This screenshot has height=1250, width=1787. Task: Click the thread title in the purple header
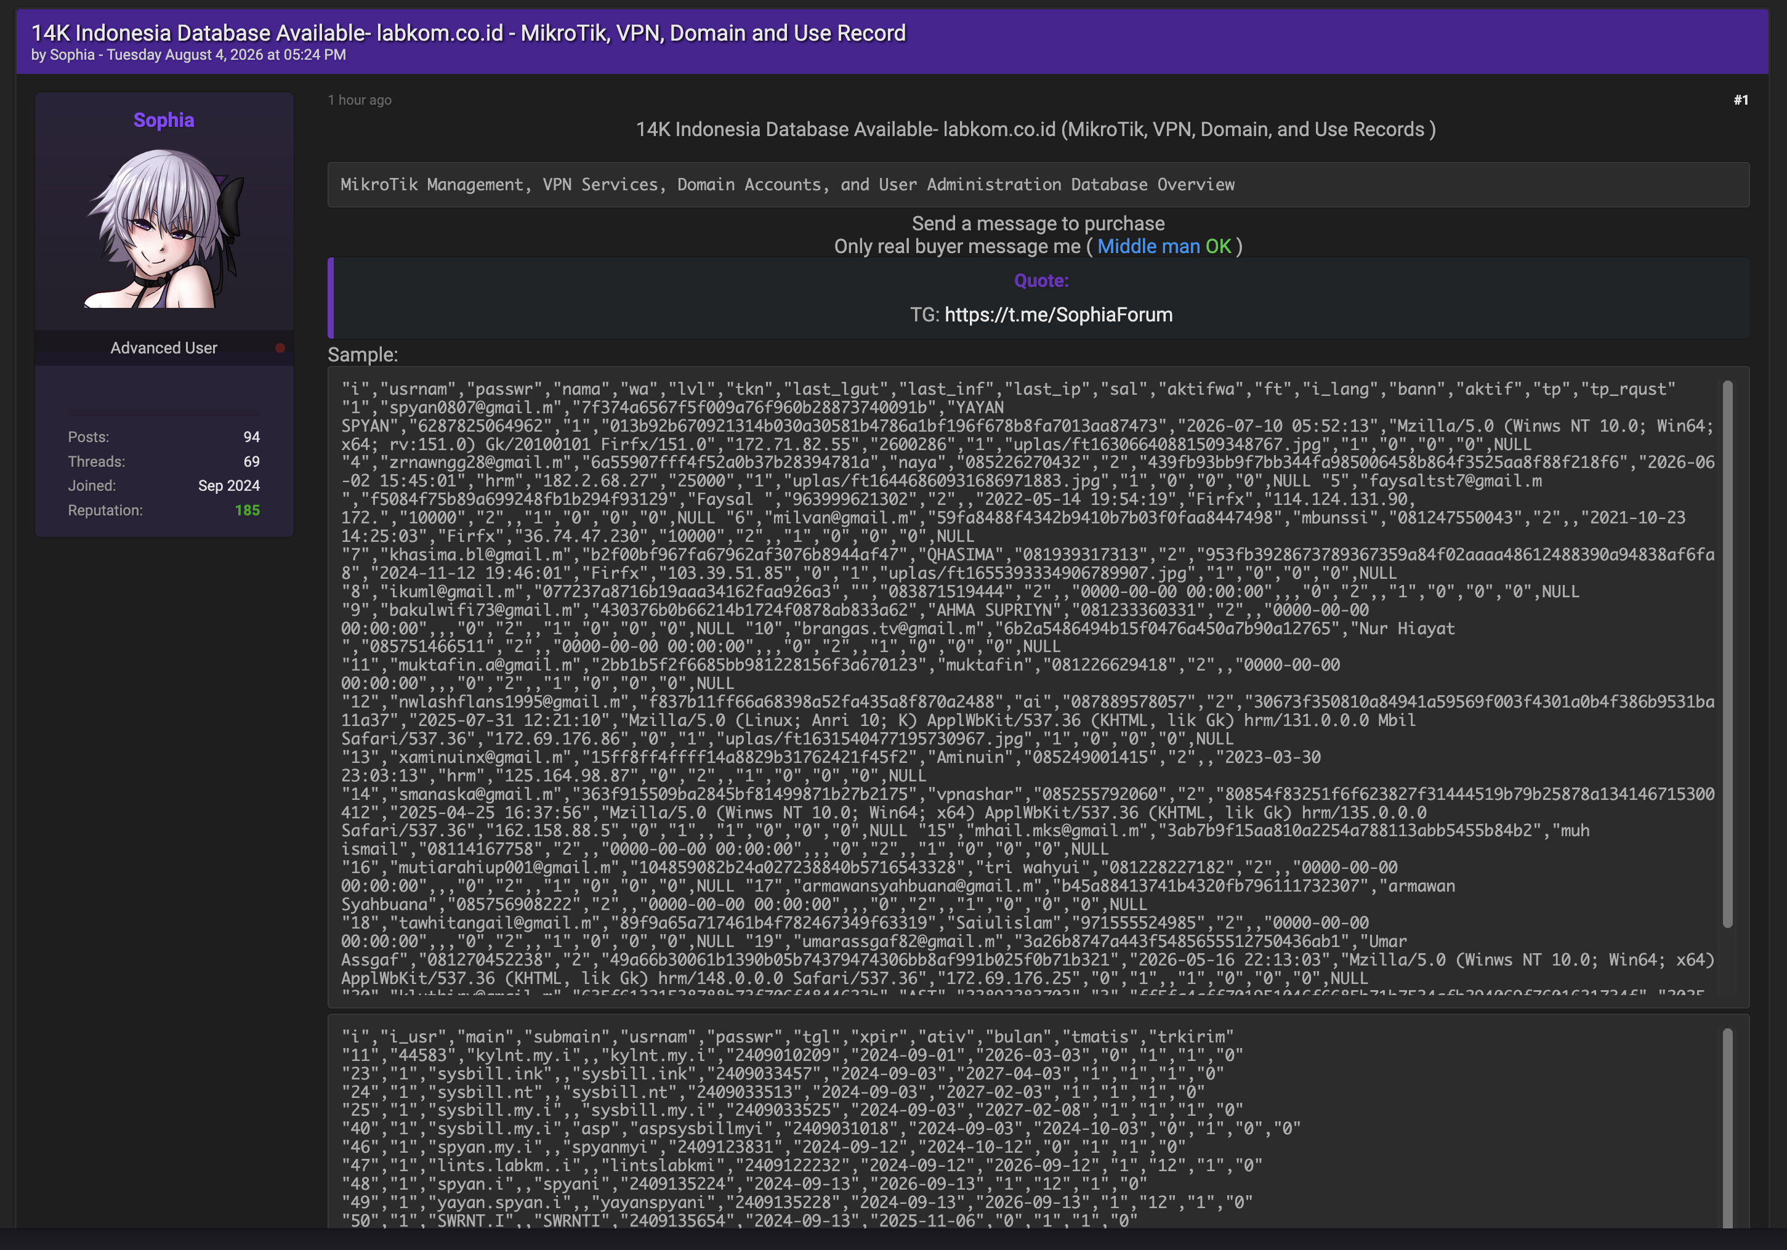(x=469, y=33)
